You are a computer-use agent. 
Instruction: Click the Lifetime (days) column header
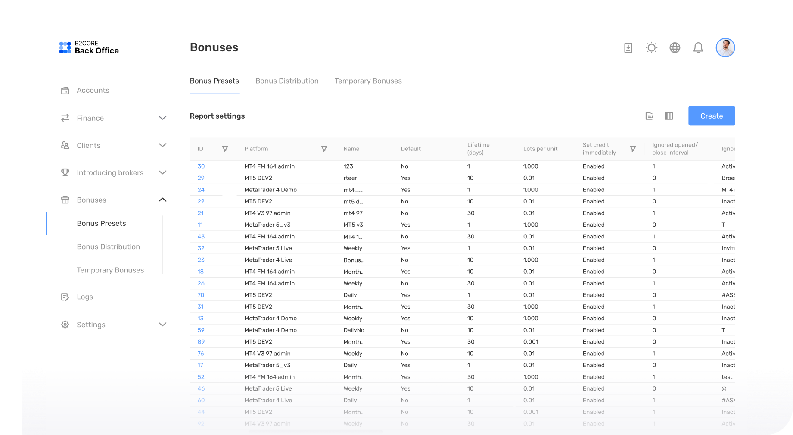tap(479, 149)
